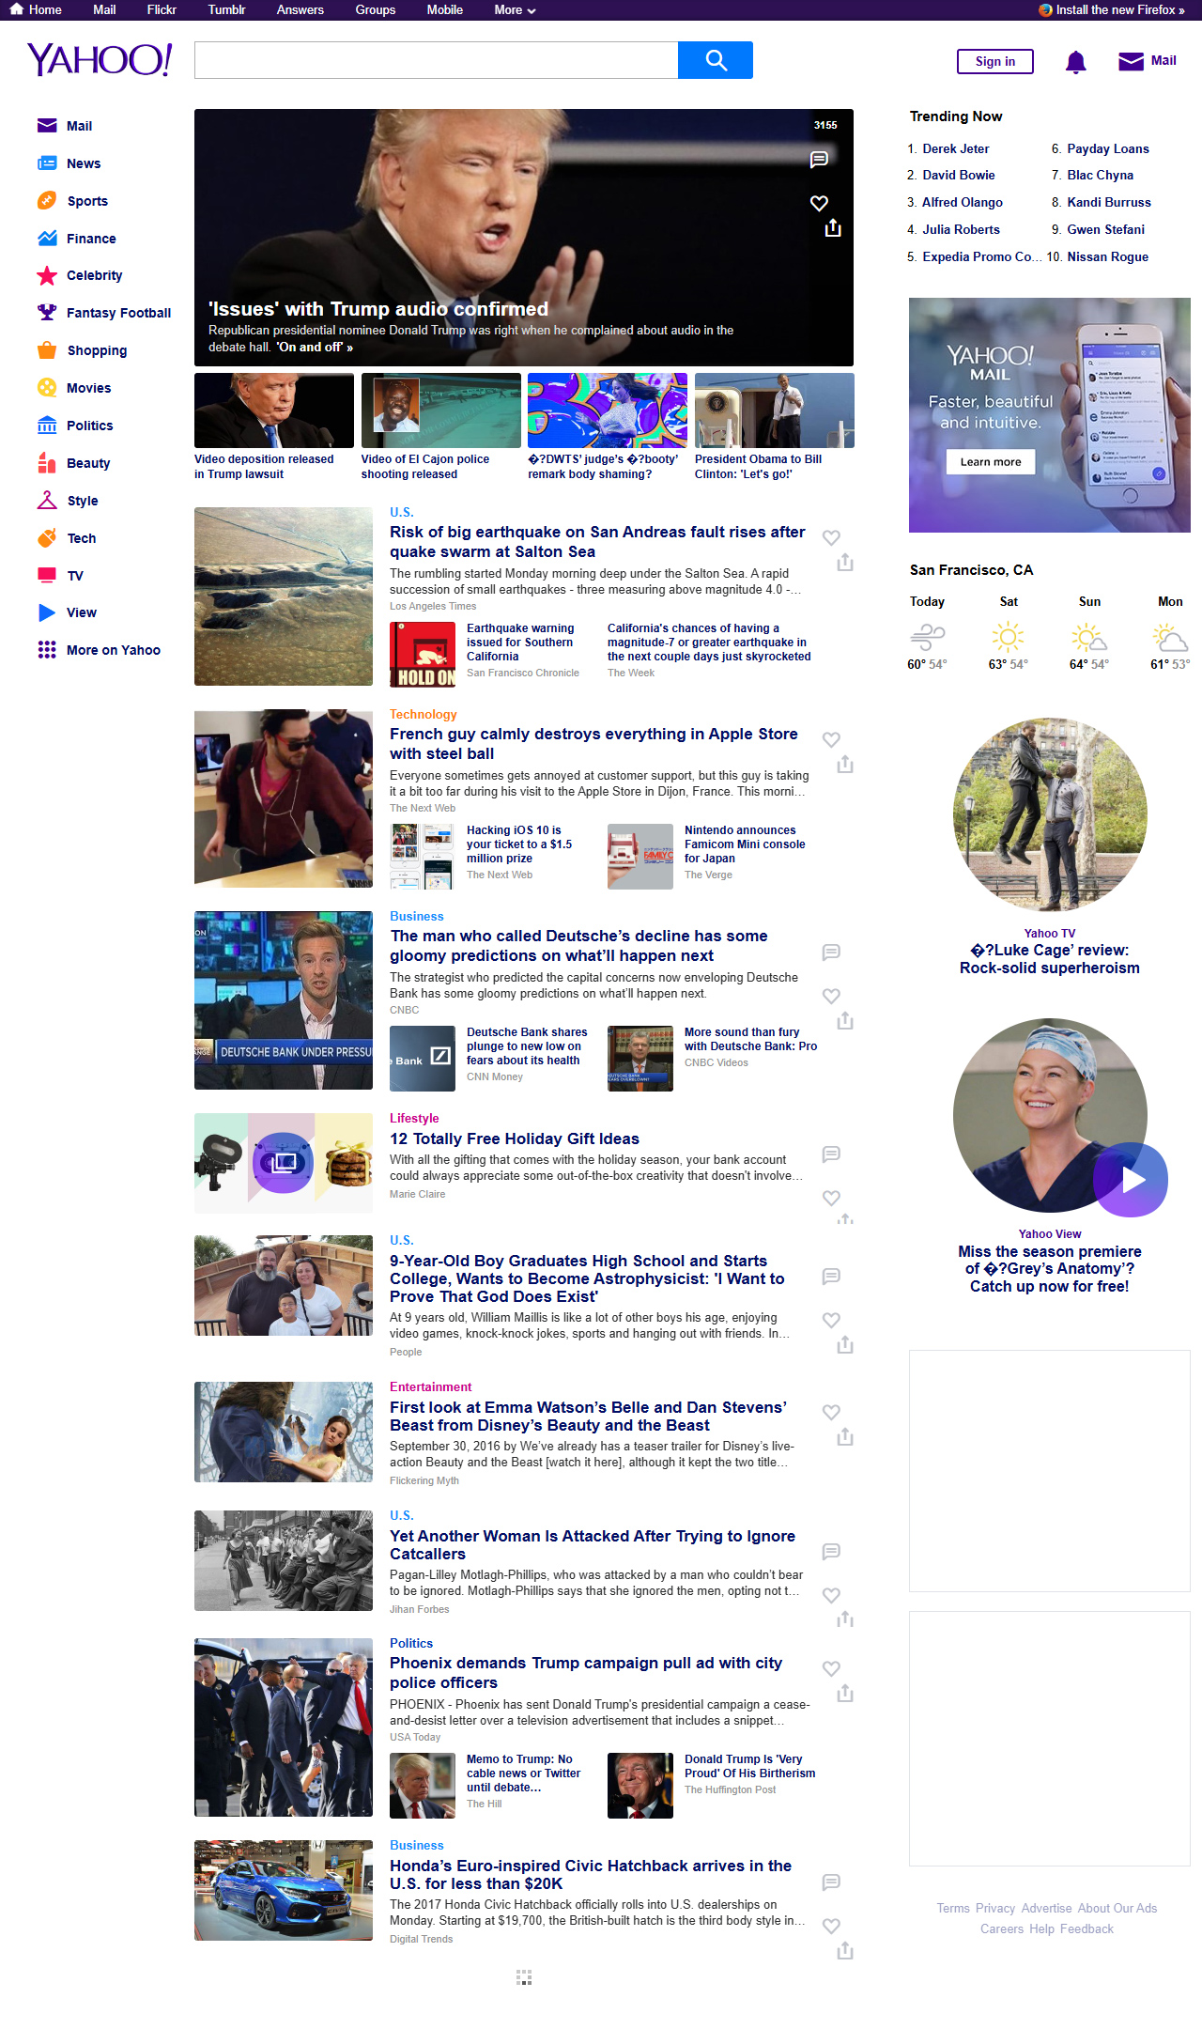The height and width of the screenshot is (2029, 1202).
Task: Open Politics building icon in sidebar
Action: tap(47, 426)
